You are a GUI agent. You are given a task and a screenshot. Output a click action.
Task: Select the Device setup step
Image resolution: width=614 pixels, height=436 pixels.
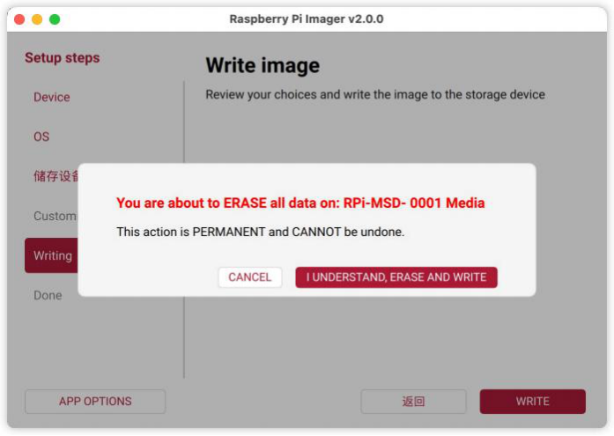52,97
